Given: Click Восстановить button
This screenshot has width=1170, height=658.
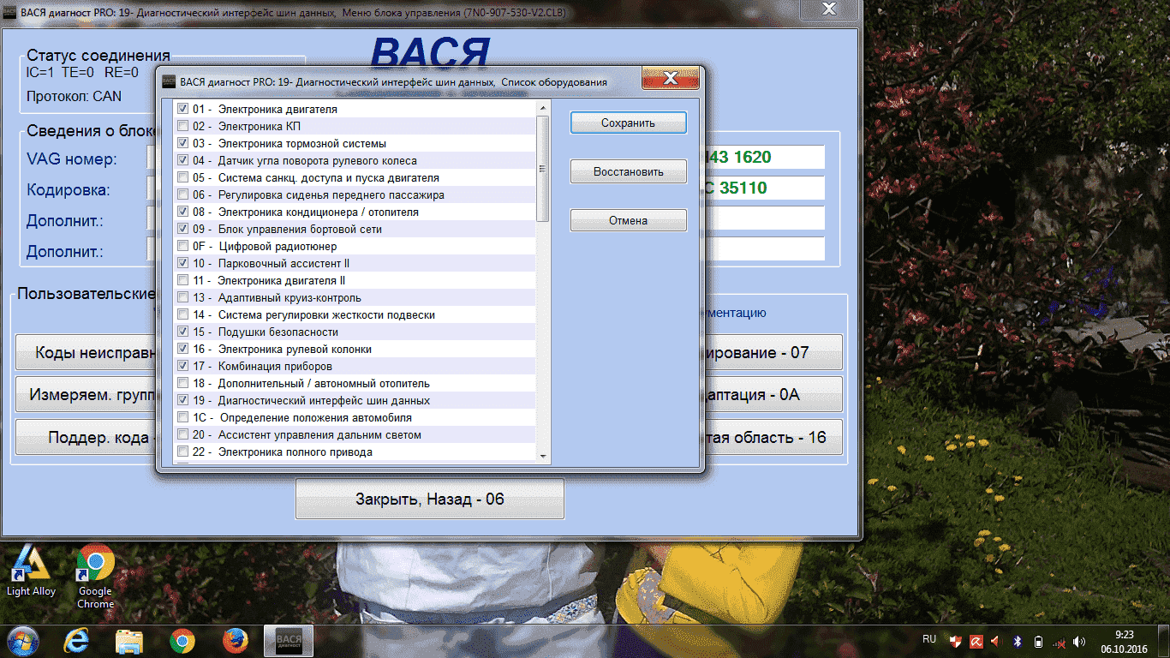Looking at the screenshot, I should pos(628,171).
